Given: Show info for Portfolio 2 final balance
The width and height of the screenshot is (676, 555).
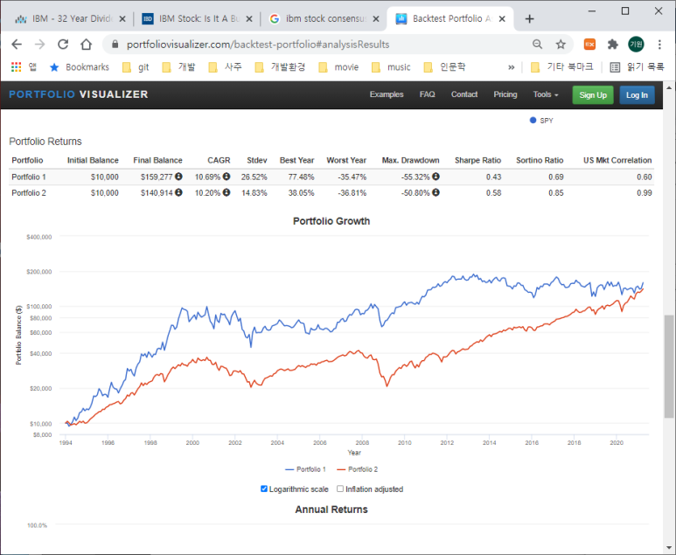Looking at the screenshot, I should [x=178, y=192].
